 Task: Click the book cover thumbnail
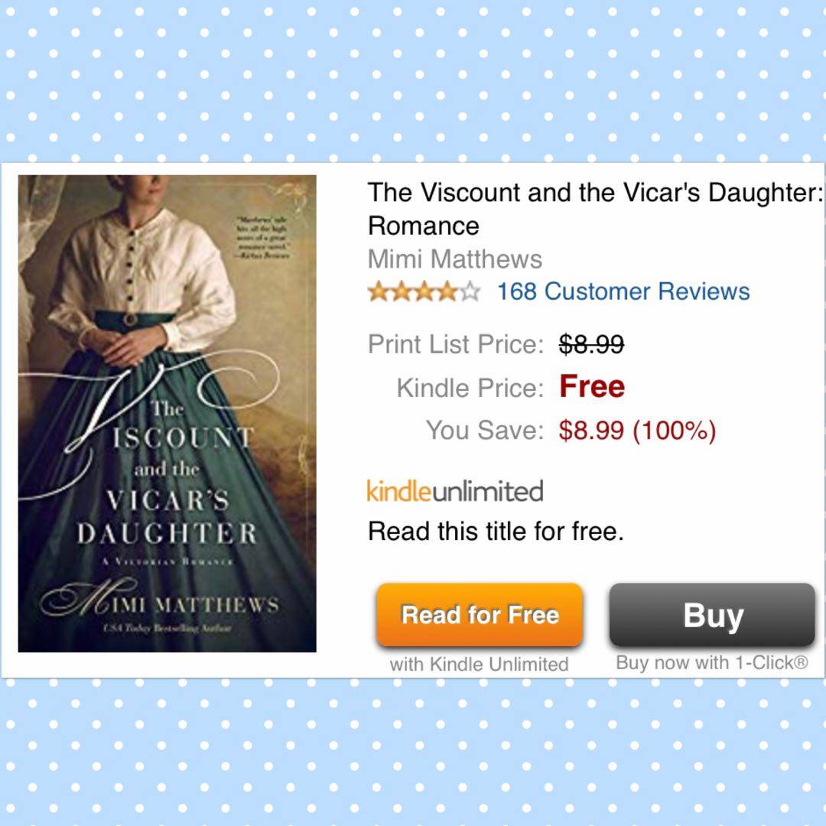coord(167,414)
